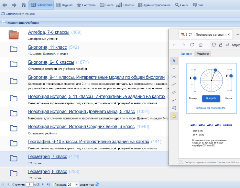Click the home icon in top navigation
This screenshot has height=188, width=240.
(x=24, y=5)
